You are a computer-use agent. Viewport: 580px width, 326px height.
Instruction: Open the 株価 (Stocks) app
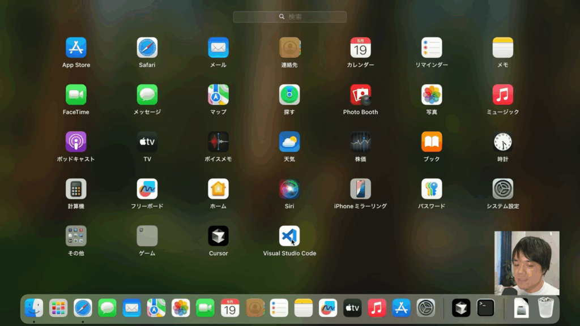click(x=360, y=141)
